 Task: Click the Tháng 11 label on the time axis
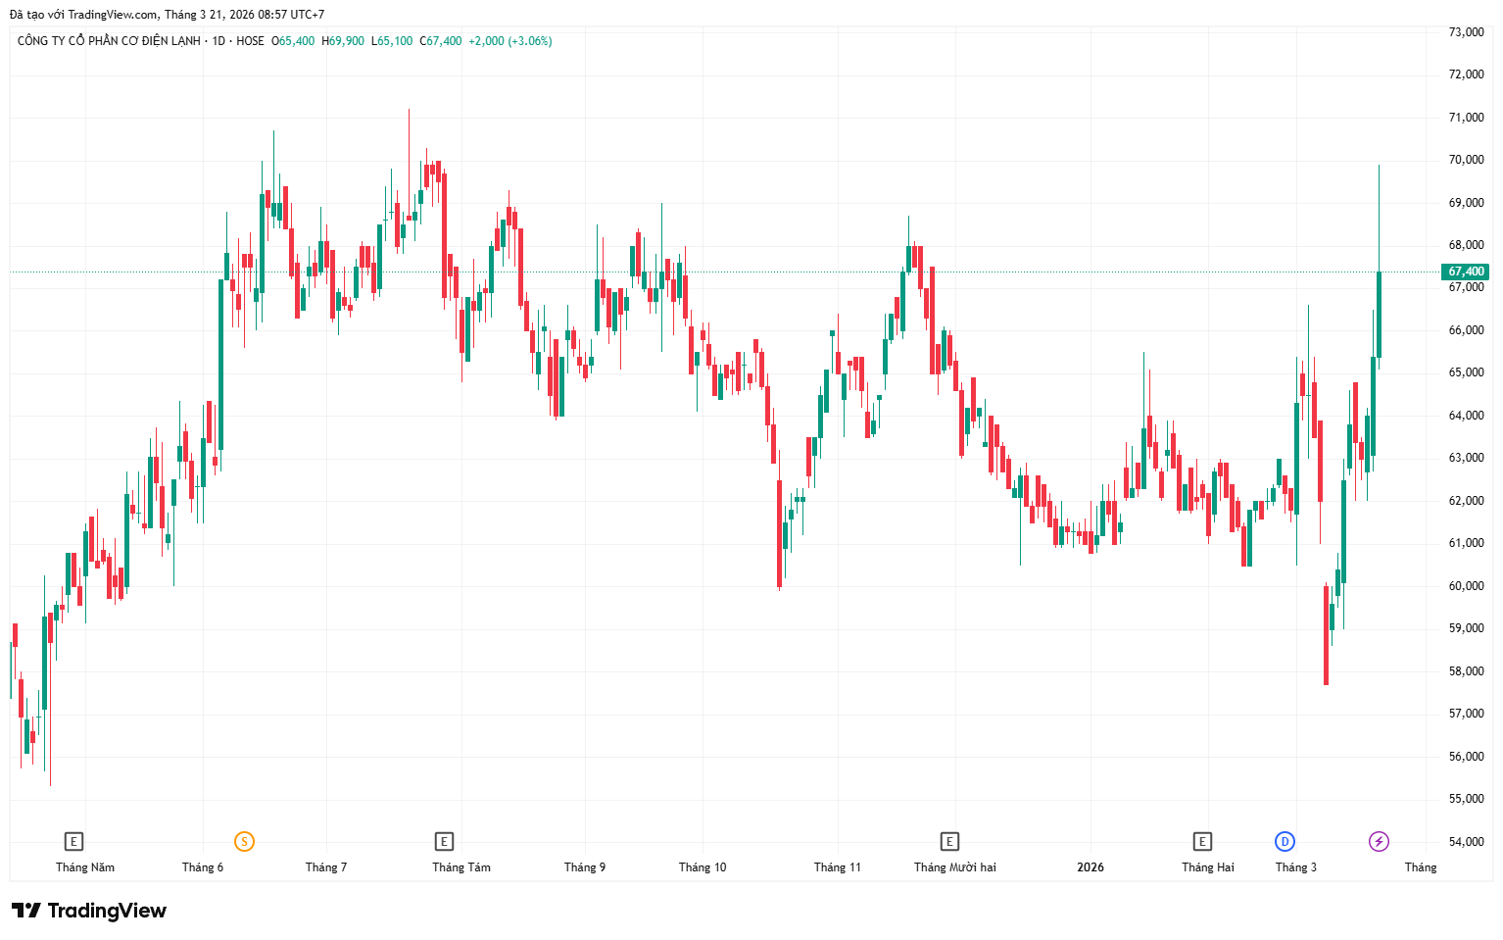[837, 867]
